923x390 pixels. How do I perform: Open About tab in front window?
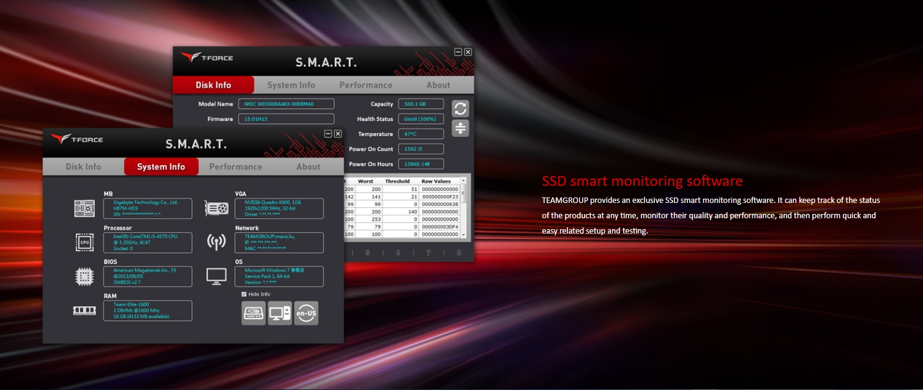308,166
